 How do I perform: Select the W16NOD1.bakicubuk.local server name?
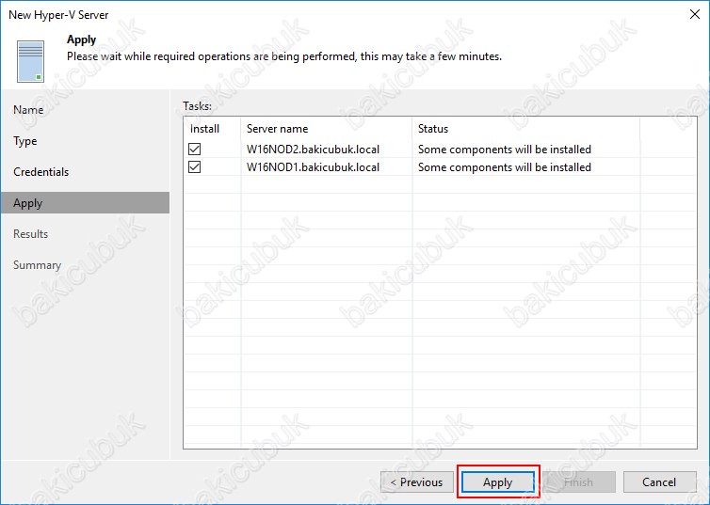coord(313,167)
